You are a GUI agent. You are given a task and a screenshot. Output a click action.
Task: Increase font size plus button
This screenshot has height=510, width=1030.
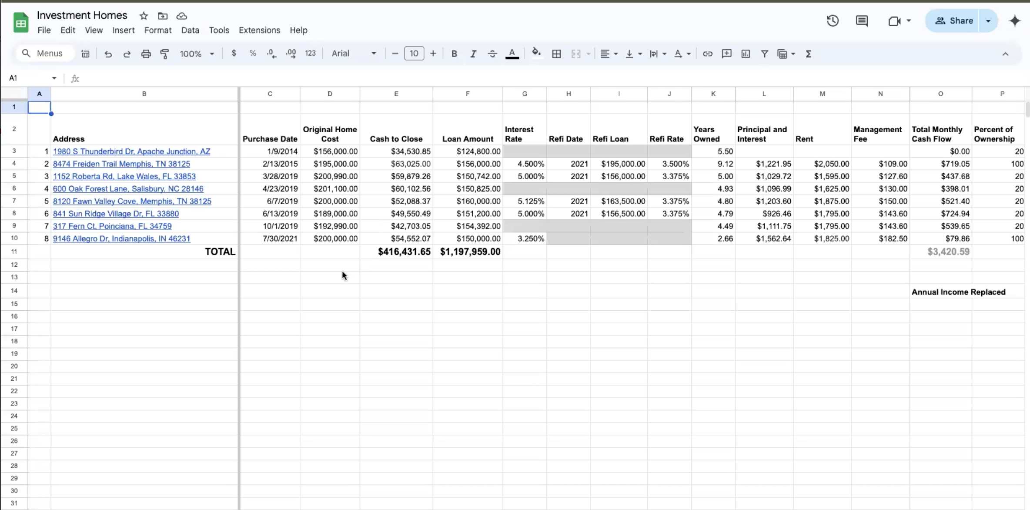coord(433,54)
